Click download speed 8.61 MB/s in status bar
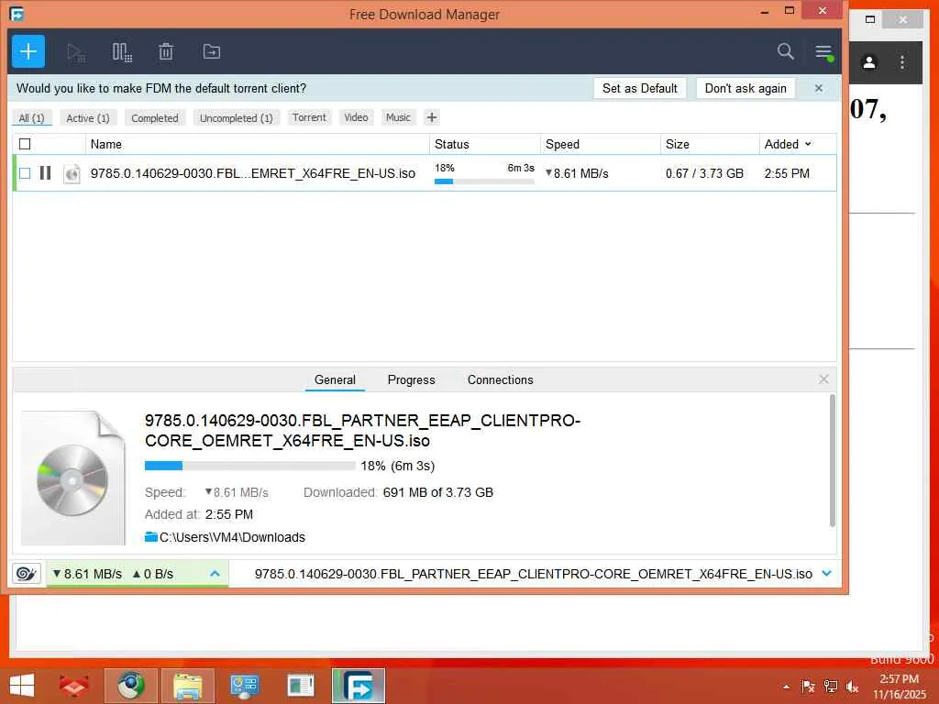939x704 pixels. click(x=87, y=574)
